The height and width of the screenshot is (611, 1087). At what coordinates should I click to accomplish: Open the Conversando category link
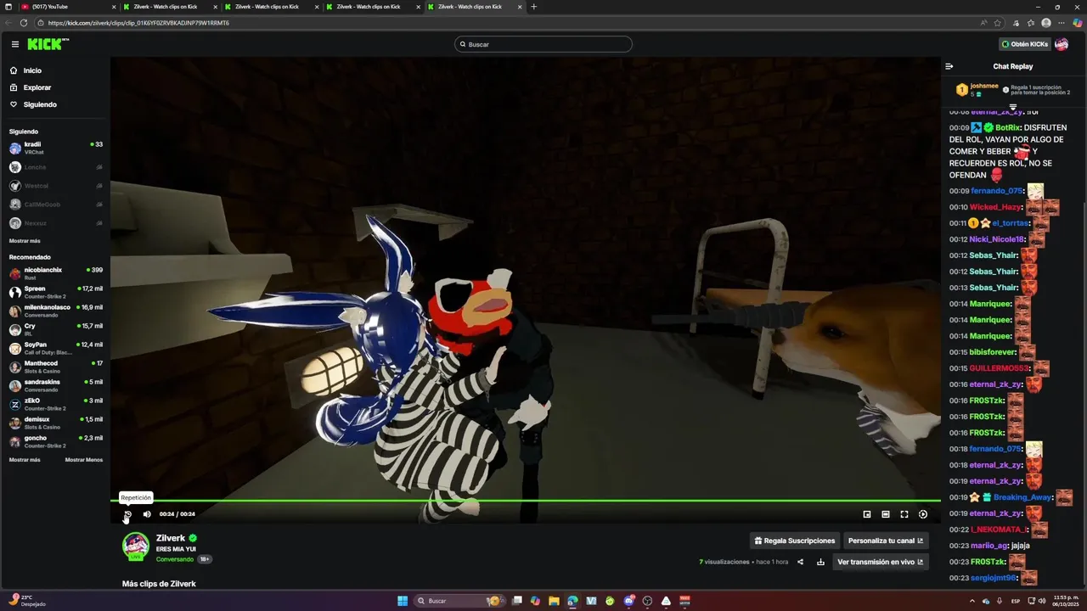[x=175, y=559]
